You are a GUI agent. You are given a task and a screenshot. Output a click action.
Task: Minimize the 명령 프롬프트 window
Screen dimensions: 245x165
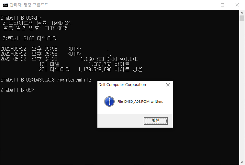(208, 5)
